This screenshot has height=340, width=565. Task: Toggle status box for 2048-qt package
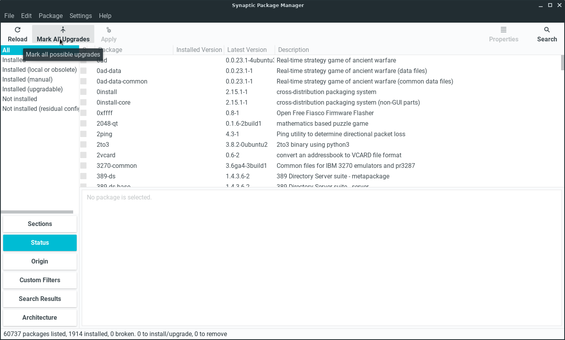(x=83, y=123)
